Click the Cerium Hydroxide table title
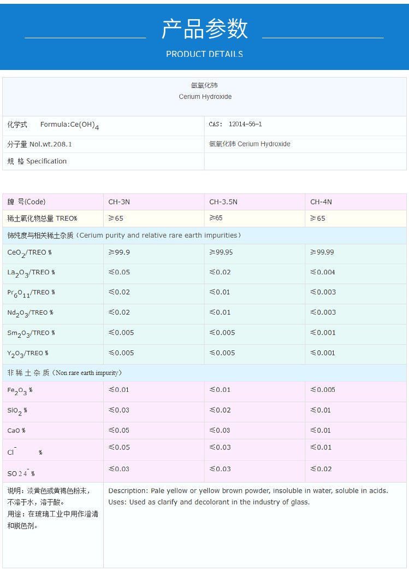The height and width of the screenshot is (586, 409). (x=205, y=97)
